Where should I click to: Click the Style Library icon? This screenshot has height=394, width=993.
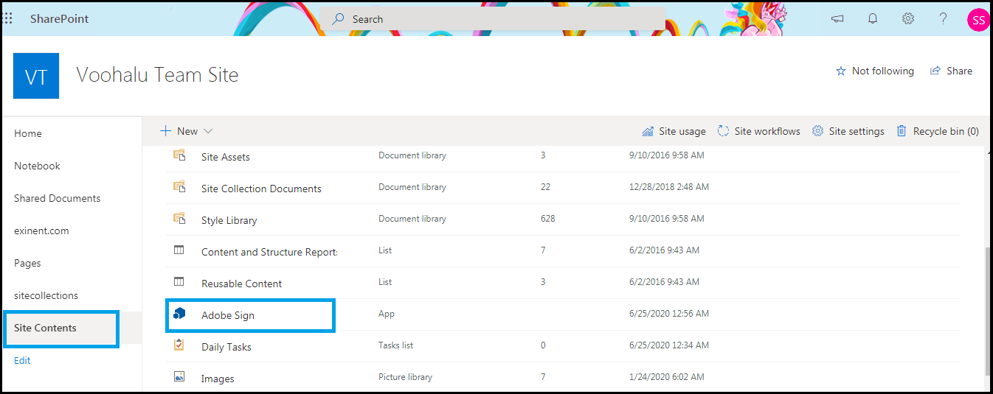pyautogui.click(x=179, y=219)
